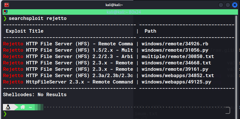
Task: Click path windows/webapps/34852.txt
Action: coord(178,76)
